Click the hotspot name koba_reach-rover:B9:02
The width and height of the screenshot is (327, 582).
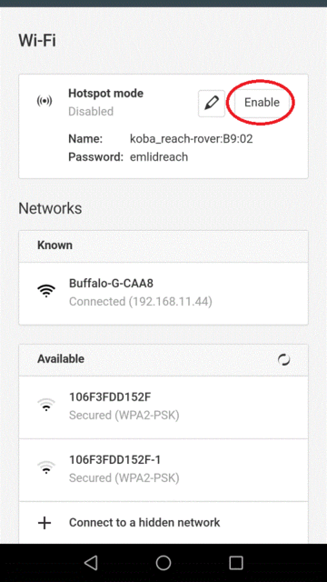point(192,139)
